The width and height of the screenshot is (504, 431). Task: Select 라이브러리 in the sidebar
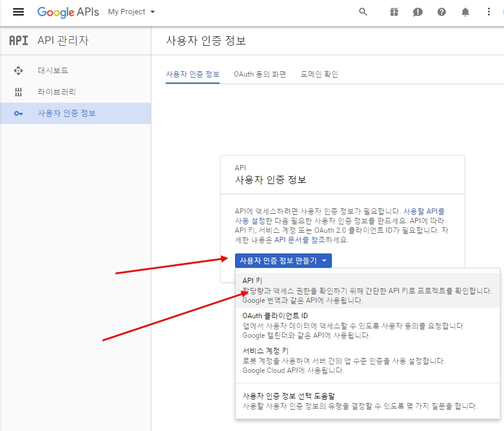tap(56, 92)
